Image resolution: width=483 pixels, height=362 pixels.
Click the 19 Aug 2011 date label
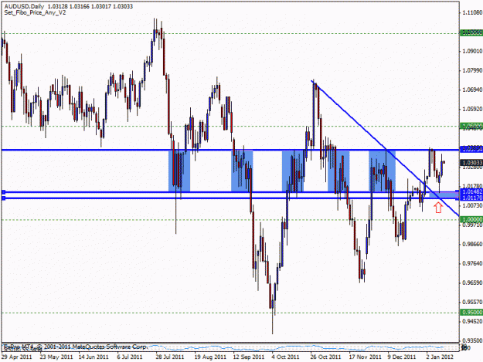pyautogui.click(x=210, y=357)
